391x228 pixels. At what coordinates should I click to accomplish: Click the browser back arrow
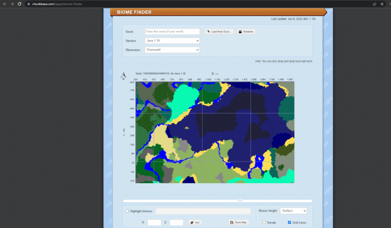[5, 4]
